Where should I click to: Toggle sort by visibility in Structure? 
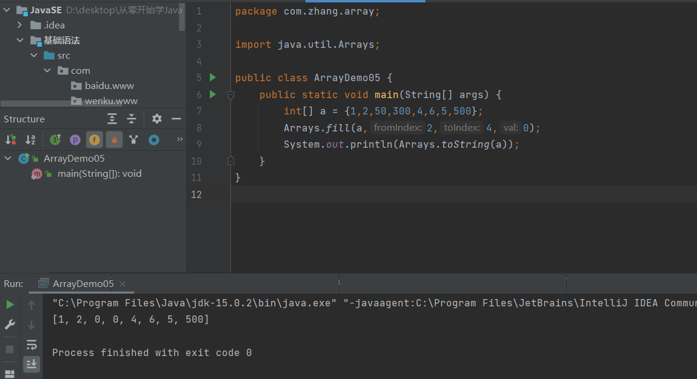[x=11, y=140]
